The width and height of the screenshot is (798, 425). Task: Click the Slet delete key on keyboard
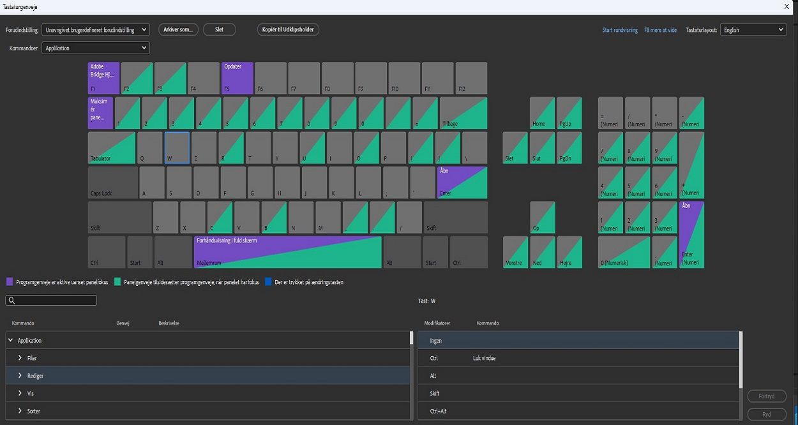(x=515, y=147)
